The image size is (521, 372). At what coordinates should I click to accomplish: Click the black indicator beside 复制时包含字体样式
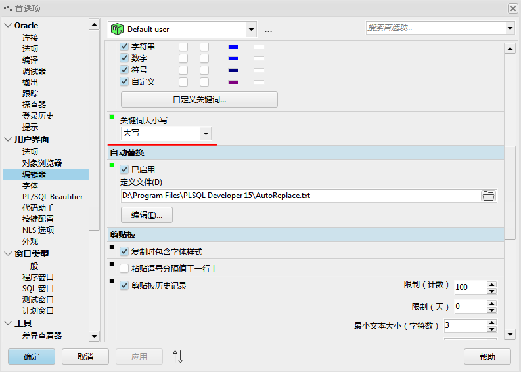pyautogui.click(x=112, y=247)
